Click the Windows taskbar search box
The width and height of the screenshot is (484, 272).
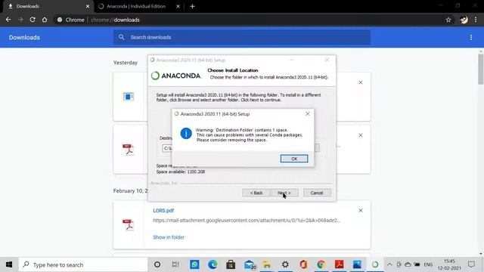[x=83, y=264]
